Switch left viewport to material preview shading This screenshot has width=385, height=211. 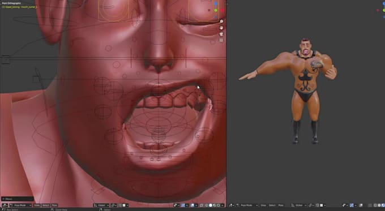click(215, 205)
